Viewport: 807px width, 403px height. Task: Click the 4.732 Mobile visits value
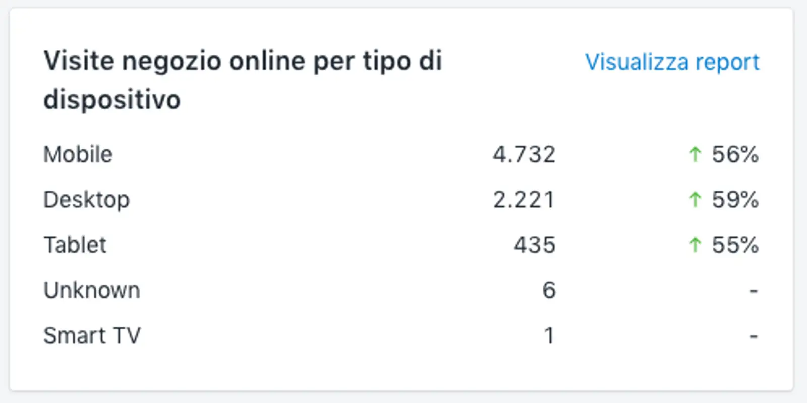click(524, 155)
